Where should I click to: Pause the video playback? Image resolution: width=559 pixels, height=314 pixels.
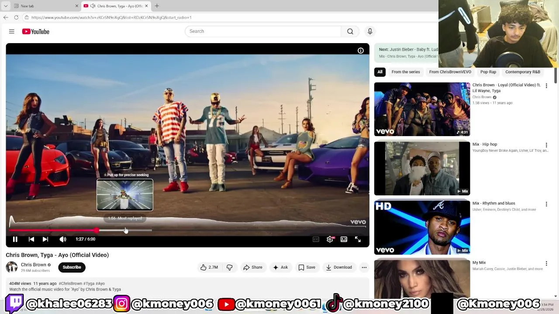click(x=15, y=239)
